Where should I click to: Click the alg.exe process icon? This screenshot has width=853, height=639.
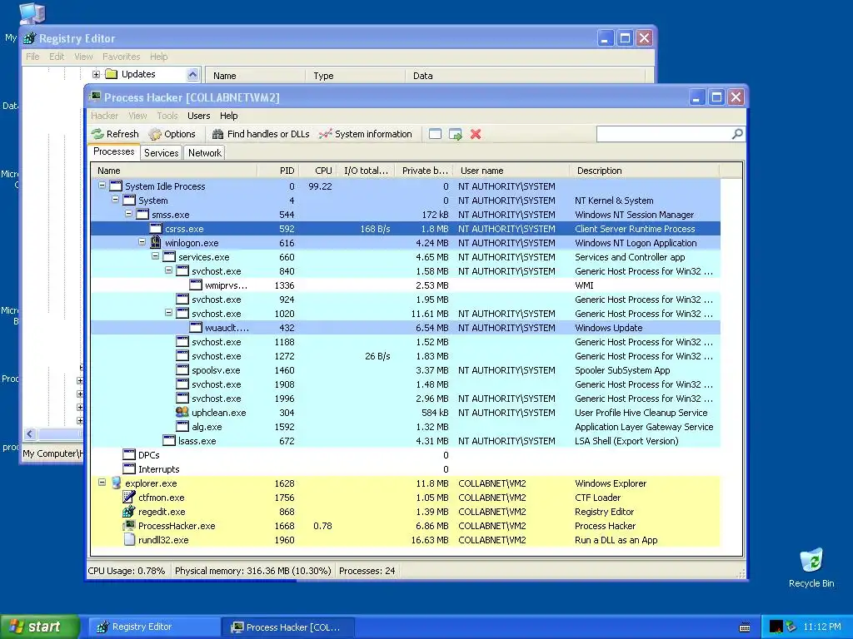point(182,427)
